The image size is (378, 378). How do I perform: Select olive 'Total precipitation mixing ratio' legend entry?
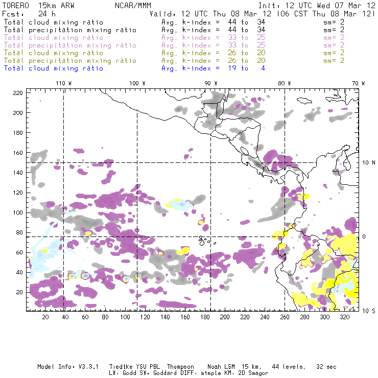pyautogui.click(x=70, y=61)
